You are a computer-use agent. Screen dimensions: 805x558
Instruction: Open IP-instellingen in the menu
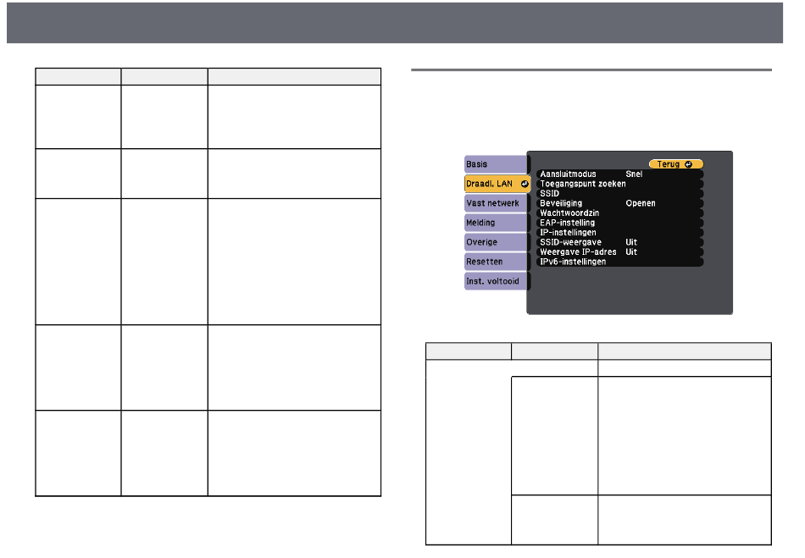(620, 232)
